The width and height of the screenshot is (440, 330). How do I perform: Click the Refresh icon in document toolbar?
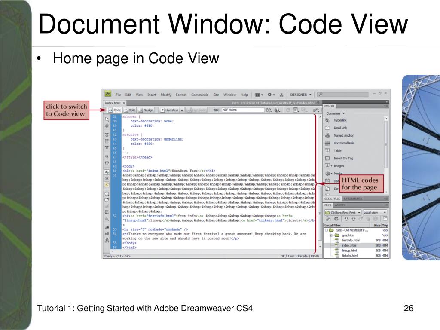288,110
